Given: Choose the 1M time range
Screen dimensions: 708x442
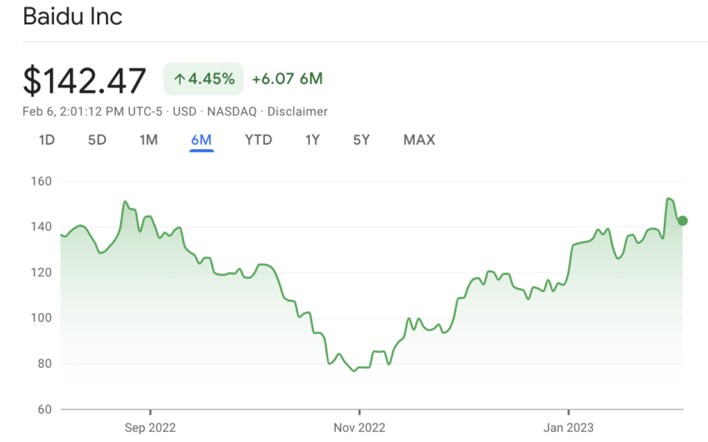Looking at the screenshot, I should coord(148,140).
